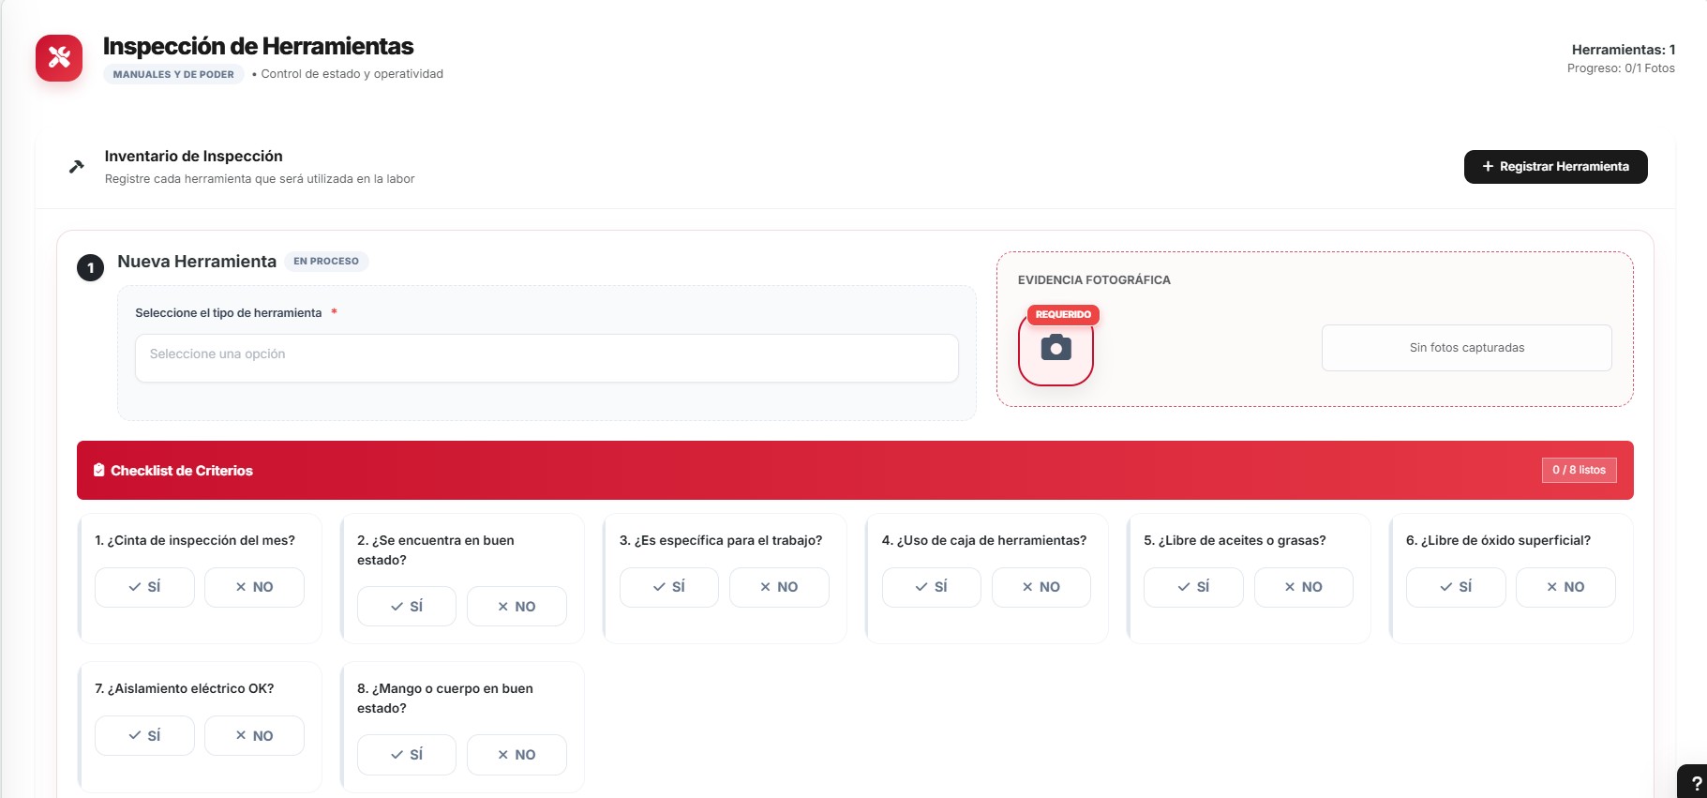
Task: Click the hammer icon beside Inventario de Inspección
Action: [x=77, y=167]
